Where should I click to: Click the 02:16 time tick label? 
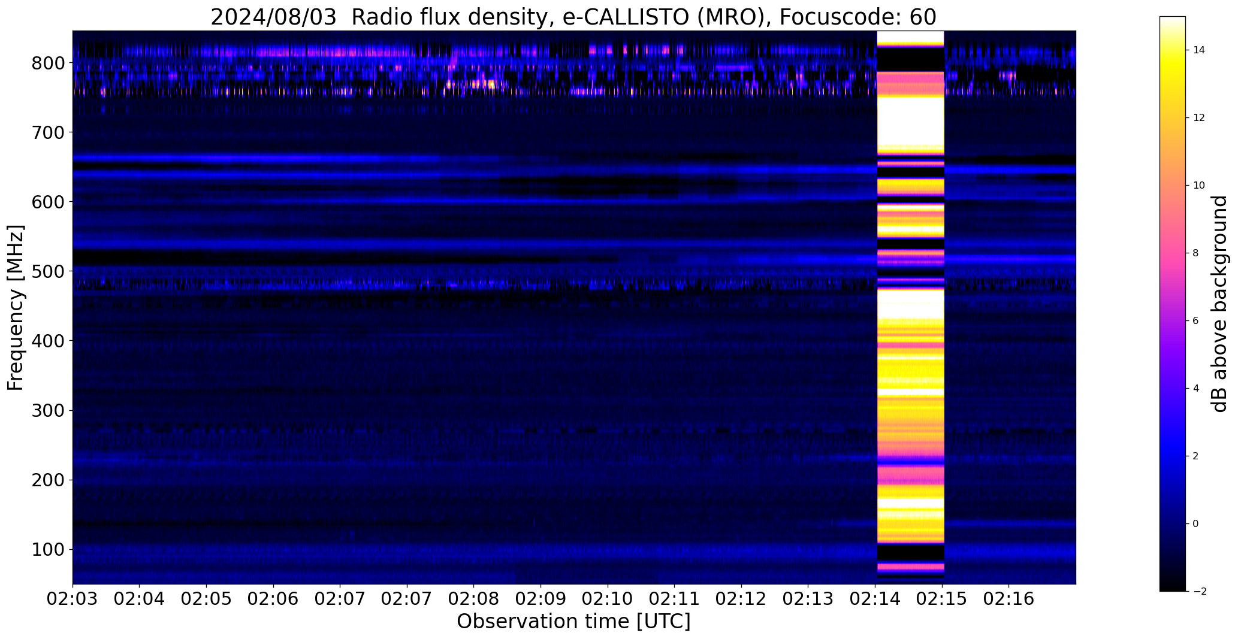point(1009,599)
